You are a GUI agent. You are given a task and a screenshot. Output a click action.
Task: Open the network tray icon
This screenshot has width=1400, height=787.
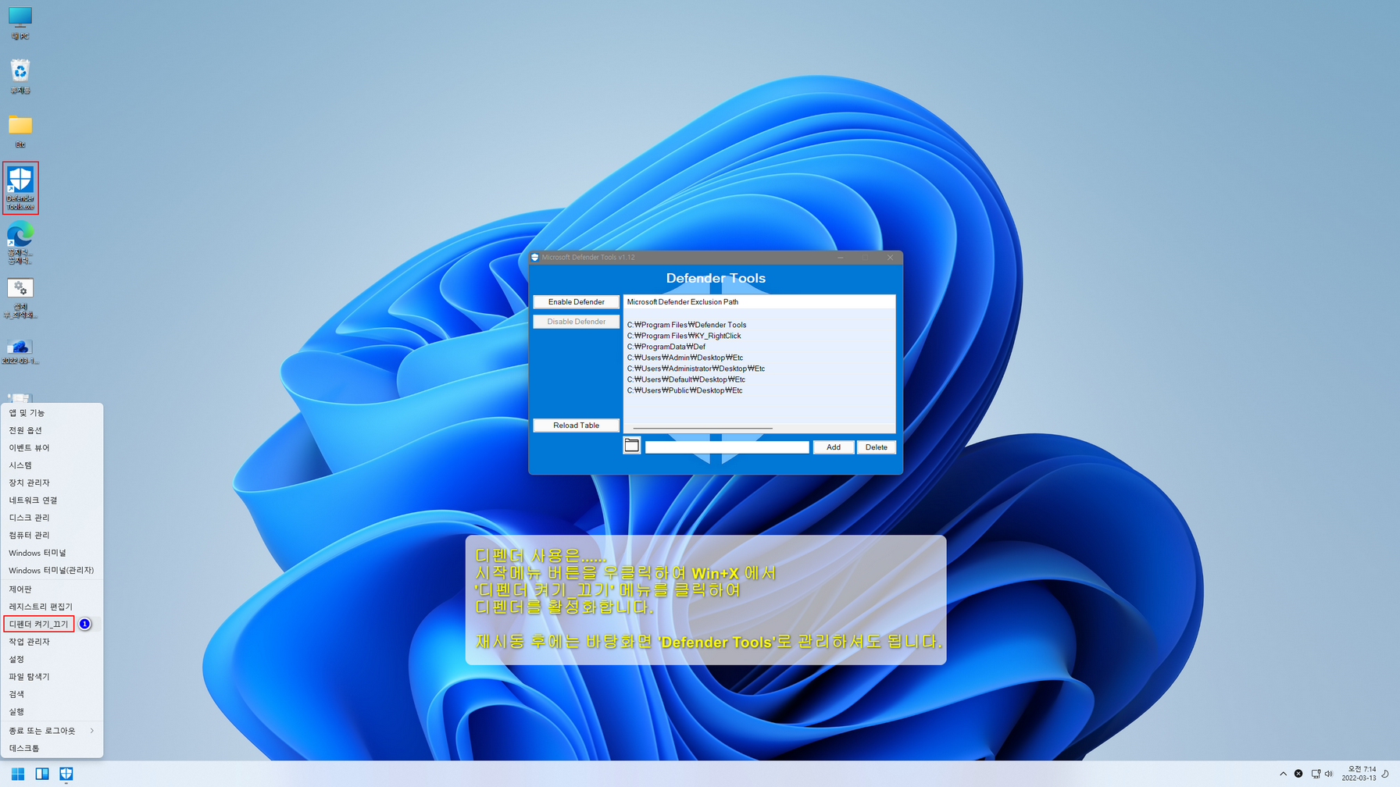point(1316,774)
